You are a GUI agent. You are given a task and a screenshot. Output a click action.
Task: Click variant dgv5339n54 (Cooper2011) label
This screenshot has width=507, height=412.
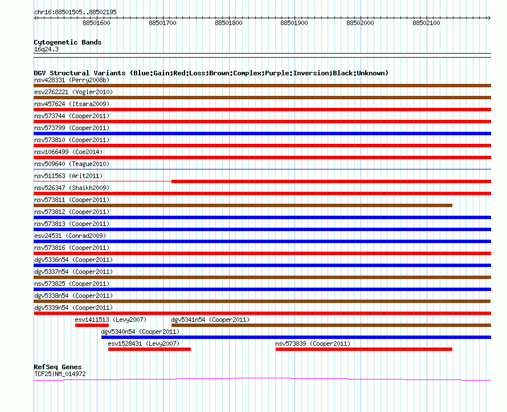click(73, 308)
